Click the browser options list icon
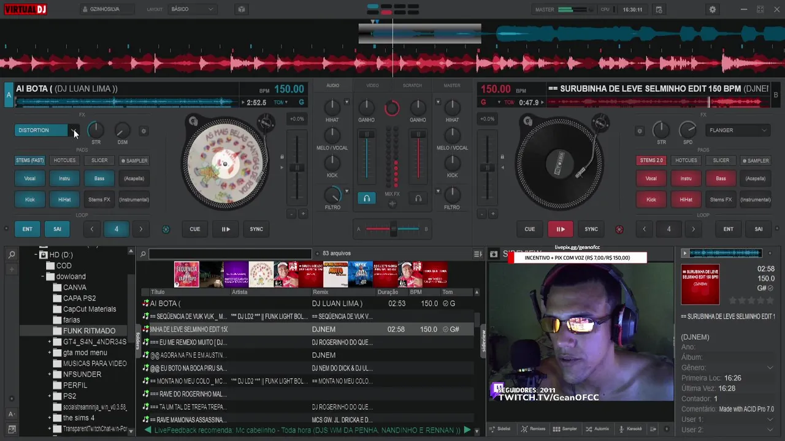785x441 pixels. coord(478,254)
